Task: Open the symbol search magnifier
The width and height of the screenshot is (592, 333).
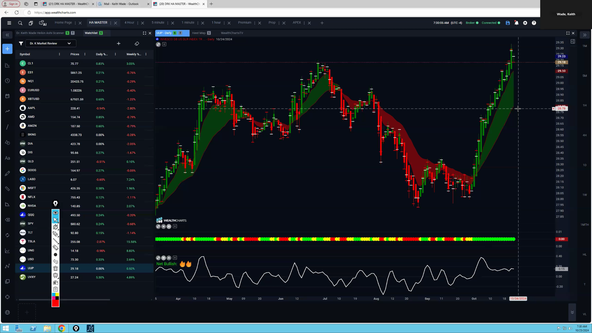Action: pyautogui.click(x=20, y=23)
